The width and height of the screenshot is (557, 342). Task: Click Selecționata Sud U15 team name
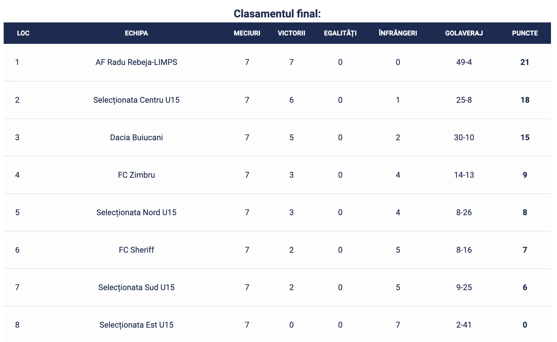(x=136, y=287)
